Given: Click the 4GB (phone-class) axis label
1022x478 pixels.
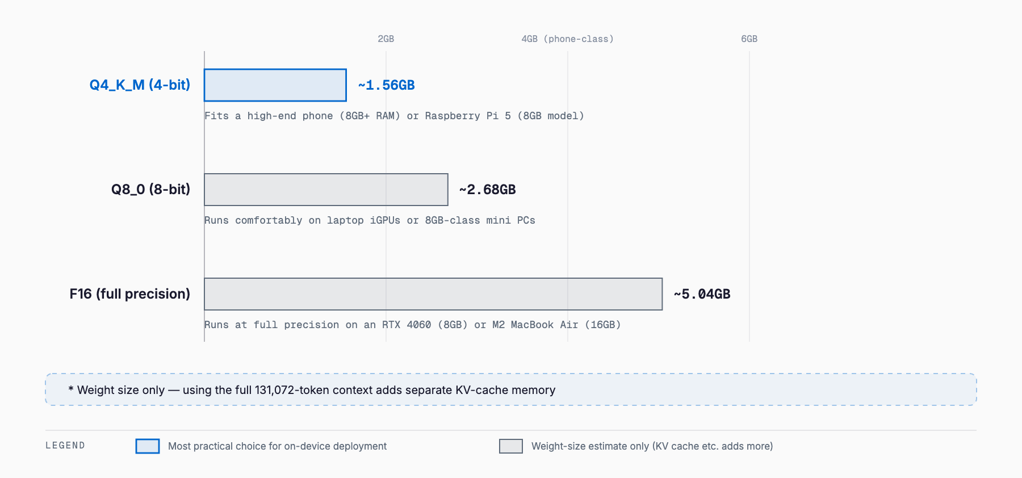Looking at the screenshot, I should (567, 39).
